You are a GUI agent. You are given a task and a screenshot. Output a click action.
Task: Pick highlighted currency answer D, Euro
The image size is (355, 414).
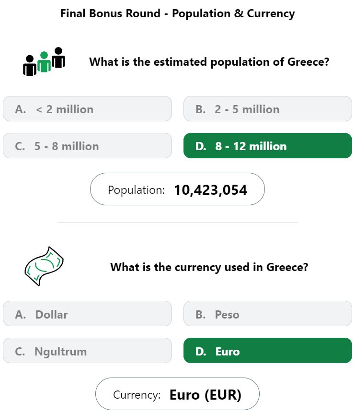[268, 351]
